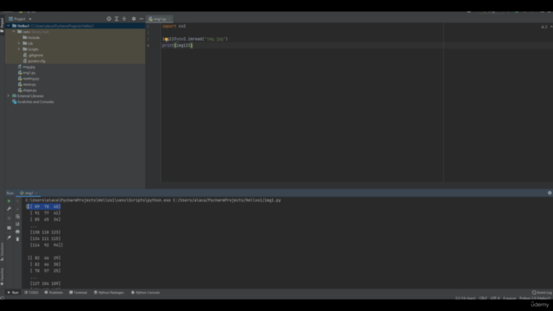
Task: Click the warnings indicator in editor corner
Action: pyautogui.click(x=544, y=27)
